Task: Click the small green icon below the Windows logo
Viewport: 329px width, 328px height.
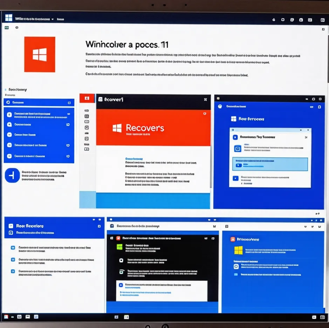Action: 7,27
